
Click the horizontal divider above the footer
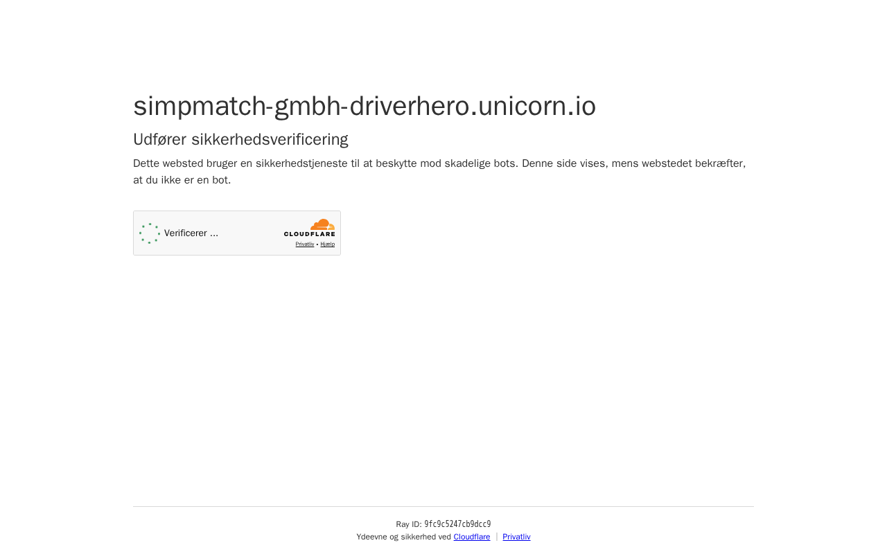coord(443,506)
